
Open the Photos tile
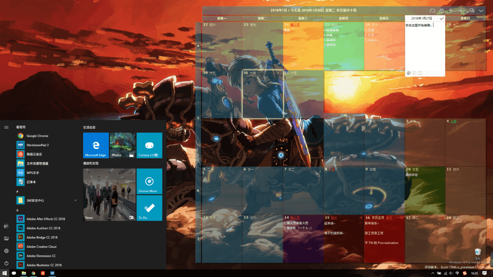click(x=123, y=145)
